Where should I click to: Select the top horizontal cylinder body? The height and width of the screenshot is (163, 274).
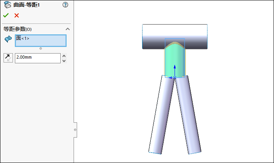point(175,37)
